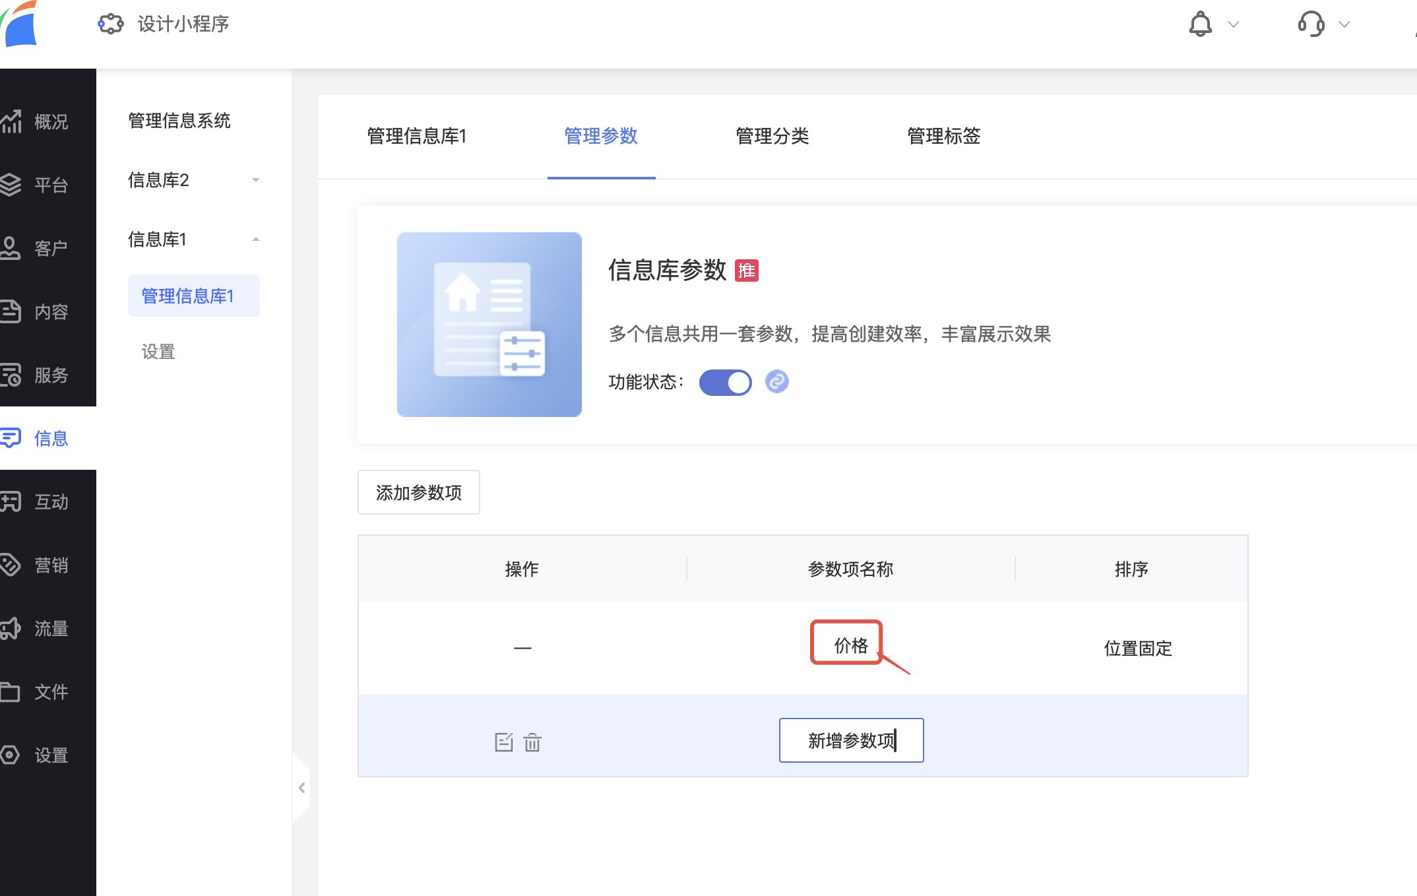Viewport: 1417px width, 896px height.
Task: Click the 新增参数项 name input field
Action: (x=851, y=740)
